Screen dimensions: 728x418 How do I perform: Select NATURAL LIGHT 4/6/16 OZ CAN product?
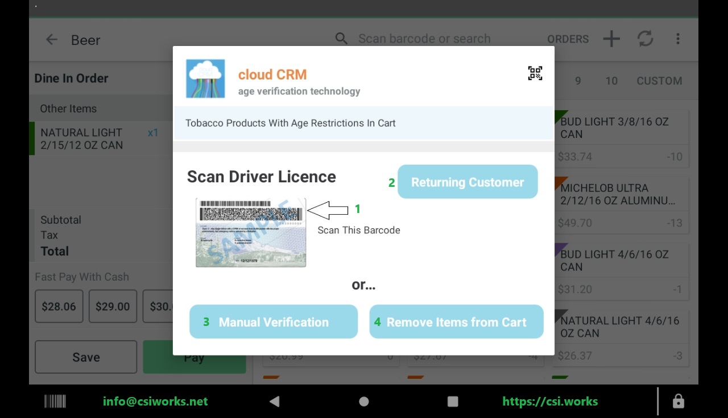pyautogui.click(x=621, y=338)
